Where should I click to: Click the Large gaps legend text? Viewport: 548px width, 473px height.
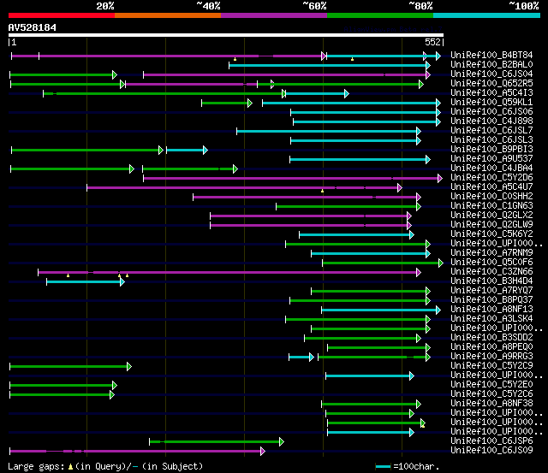(105, 466)
